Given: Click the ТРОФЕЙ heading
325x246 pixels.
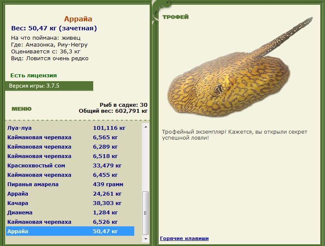Looking at the screenshot, I should click(176, 17).
